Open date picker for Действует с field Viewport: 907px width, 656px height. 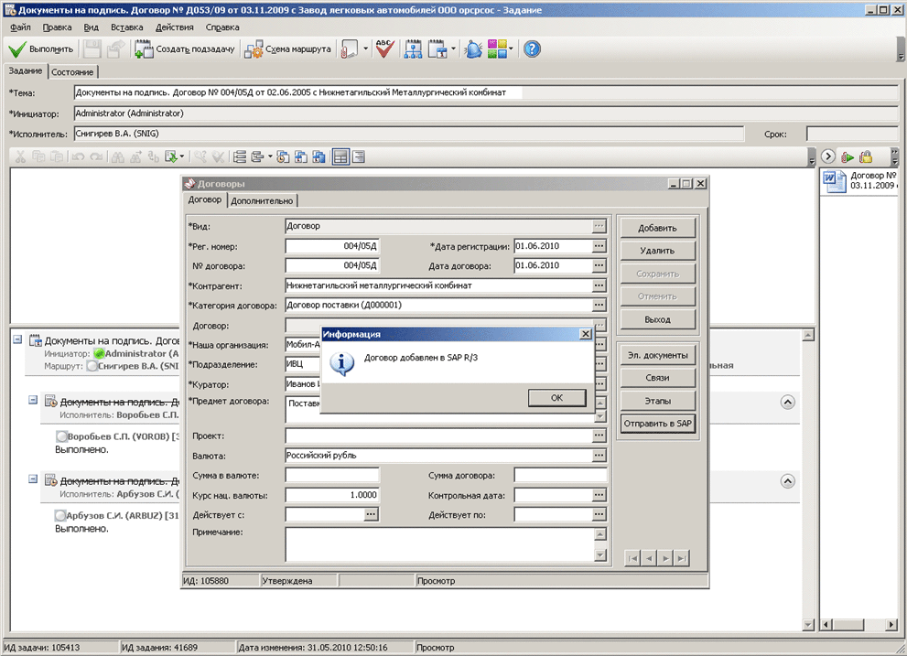[x=371, y=514]
